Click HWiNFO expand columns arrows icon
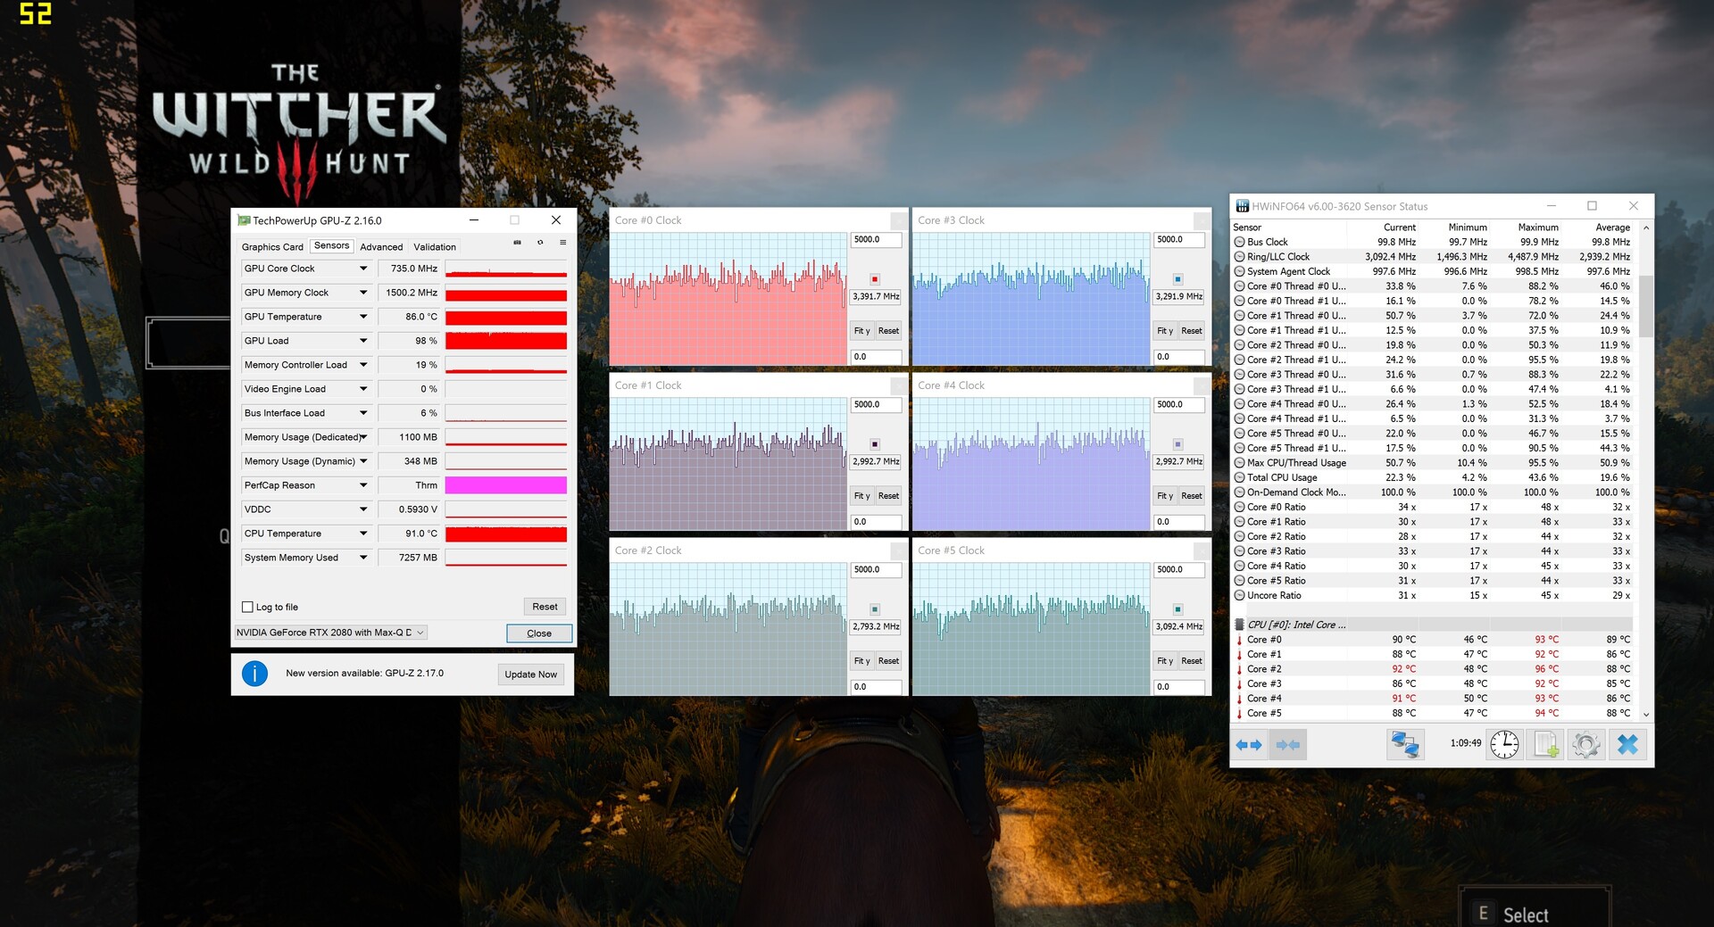Image resolution: width=1714 pixels, height=927 pixels. [1249, 745]
